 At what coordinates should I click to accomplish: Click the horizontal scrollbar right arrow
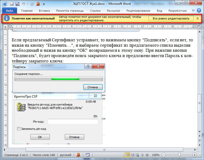pyautogui.click(x=195, y=150)
